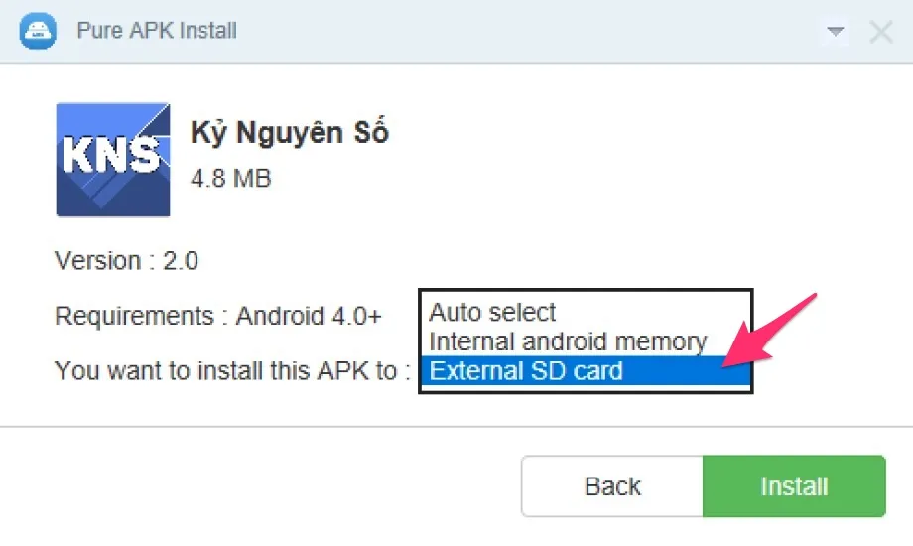The height and width of the screenshot is (546, 913).
Task: Go back with the Back button
Action: pos(612,486)
